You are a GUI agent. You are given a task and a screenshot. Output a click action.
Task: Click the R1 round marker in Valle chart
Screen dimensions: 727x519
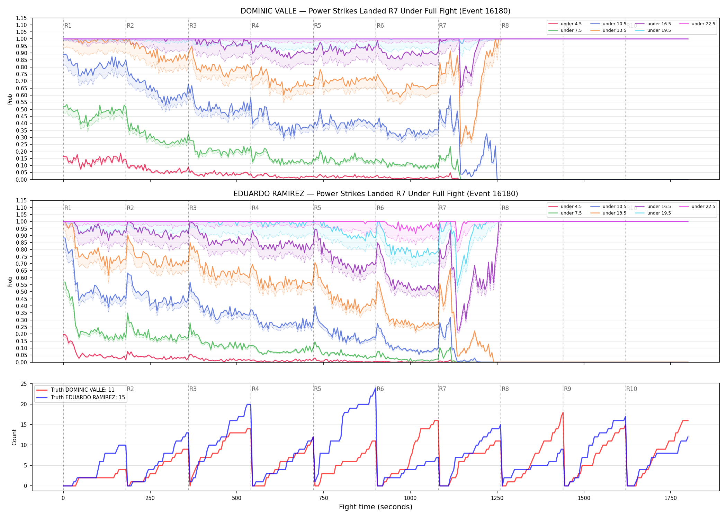(x=68, y=26)
